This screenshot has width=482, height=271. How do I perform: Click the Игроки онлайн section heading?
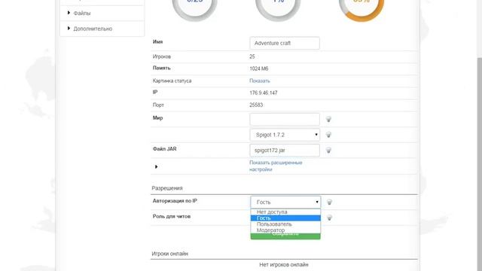169,254
